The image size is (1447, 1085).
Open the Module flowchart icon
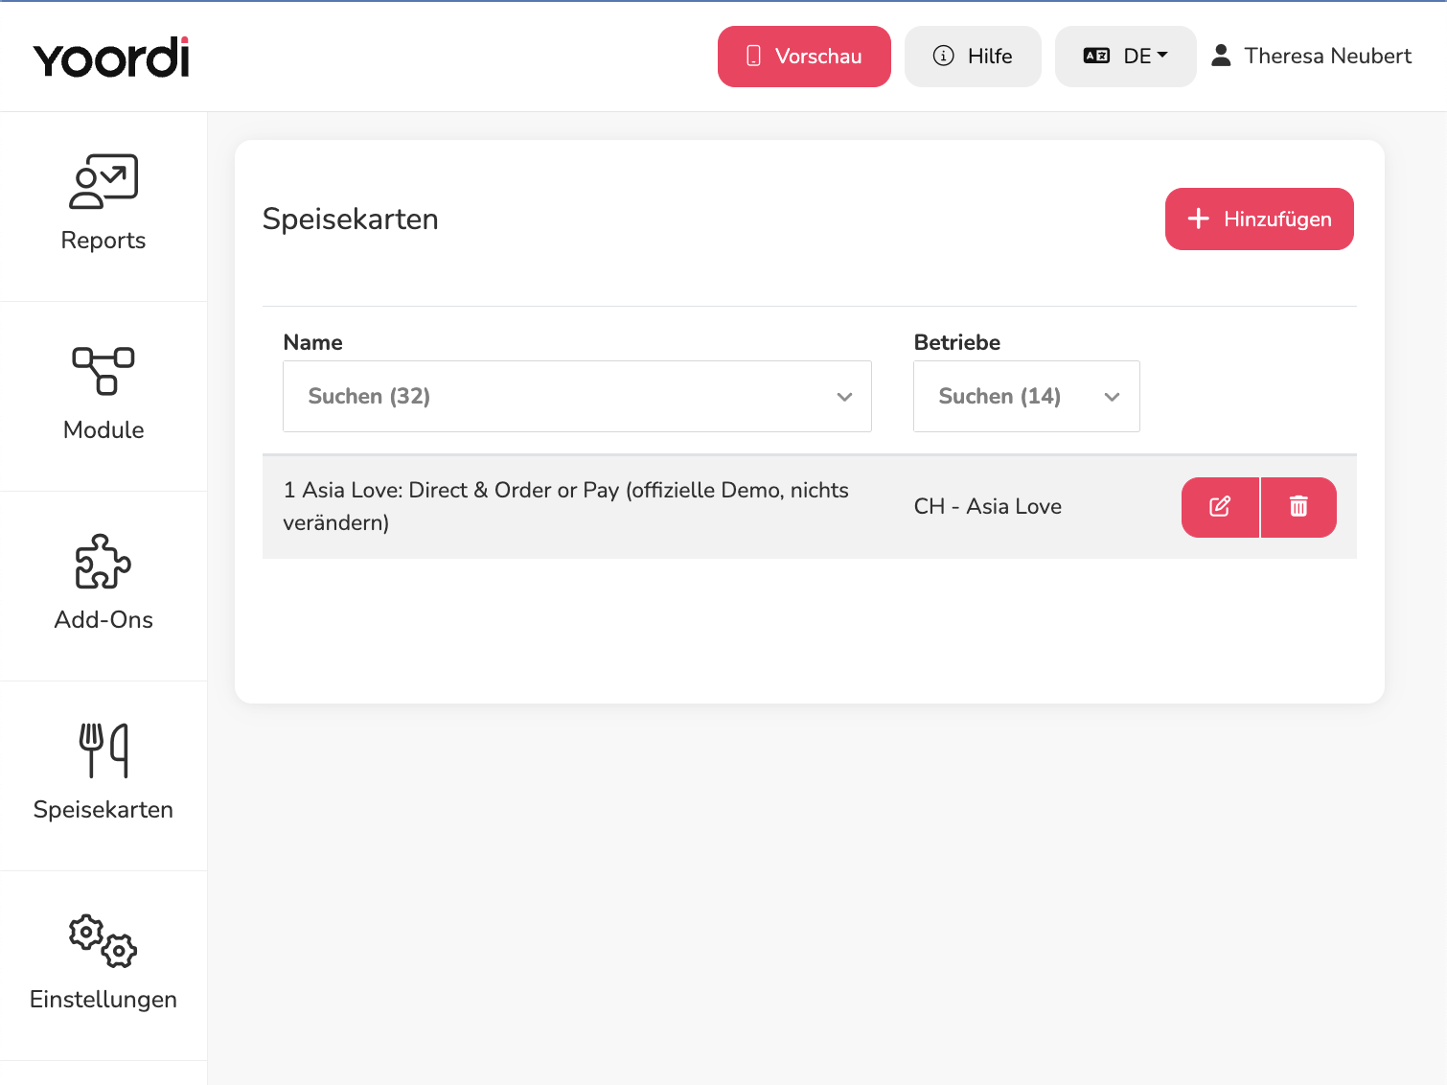tap(103, 371)
